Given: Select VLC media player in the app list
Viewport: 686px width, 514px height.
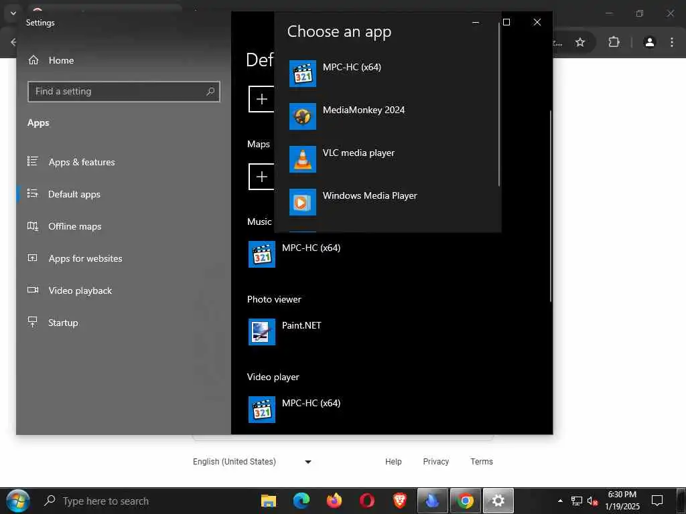Looking at the screenshot, I should [x=388, y=159].
